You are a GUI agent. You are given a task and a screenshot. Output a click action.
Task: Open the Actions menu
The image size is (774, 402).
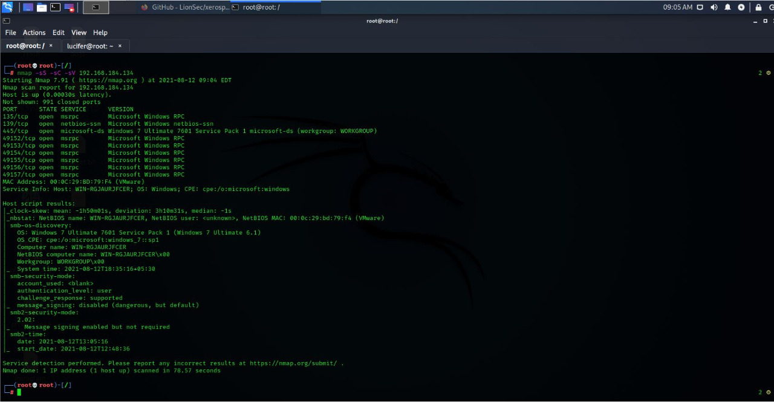pyautogui.click(x=34, y=33)
